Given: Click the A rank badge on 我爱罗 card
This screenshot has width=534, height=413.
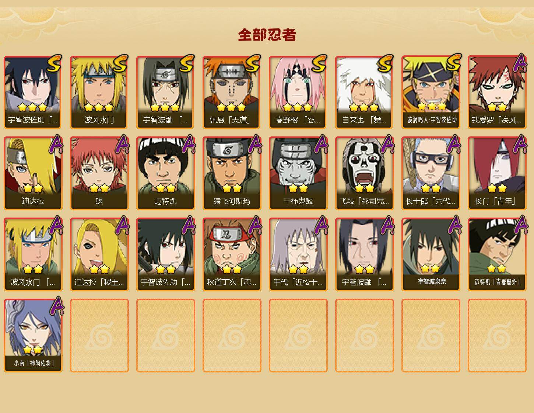Looking at the screenshot, I should [x=520, y=63].
